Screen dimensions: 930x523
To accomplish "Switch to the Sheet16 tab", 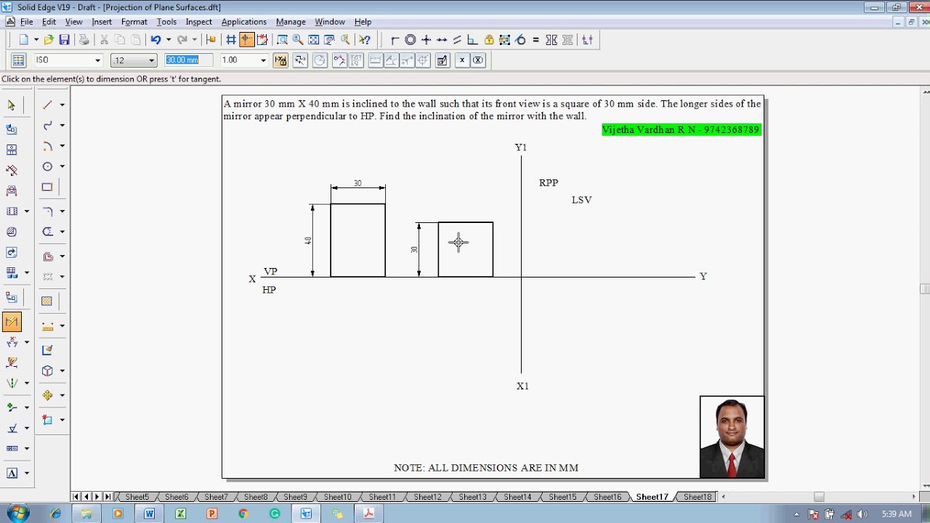I will (x=607, y=497).
